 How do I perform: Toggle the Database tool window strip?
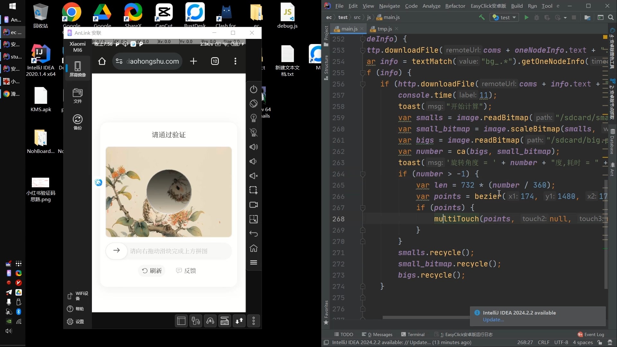[x=613, y=141]
